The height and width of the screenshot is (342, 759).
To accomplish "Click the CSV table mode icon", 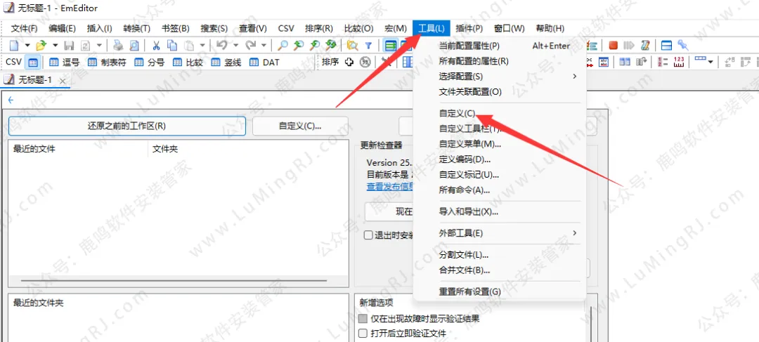I will [x=32, y=63].
